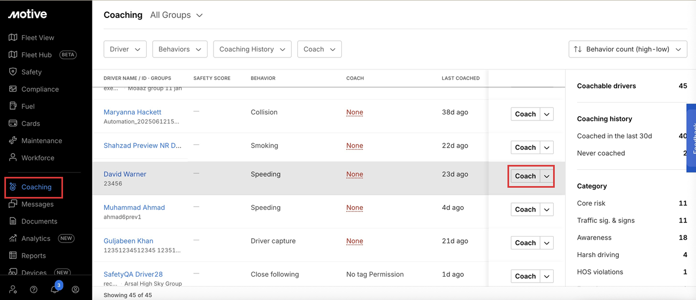The image size is (696, 300).
Task: Go to Maintenance in sidebar
Action: 41,141
